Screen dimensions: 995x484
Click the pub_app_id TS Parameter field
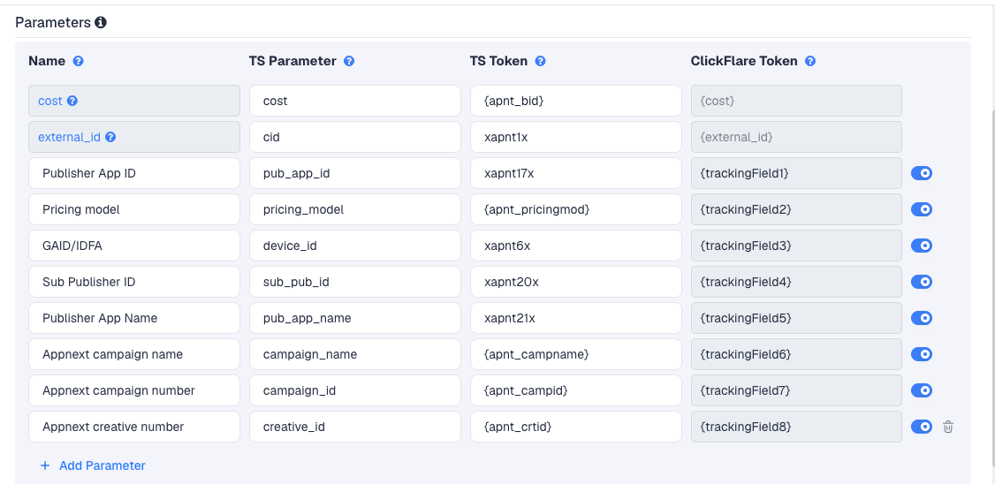tap(354, 173)
